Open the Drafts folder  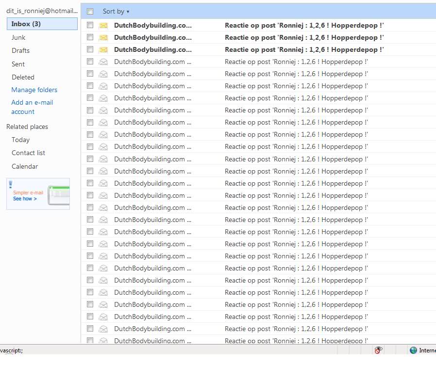click(x=20, y=50)
